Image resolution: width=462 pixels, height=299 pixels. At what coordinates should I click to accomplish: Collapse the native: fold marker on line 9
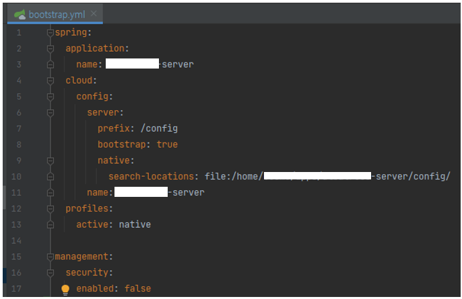(x=51, y=161)
